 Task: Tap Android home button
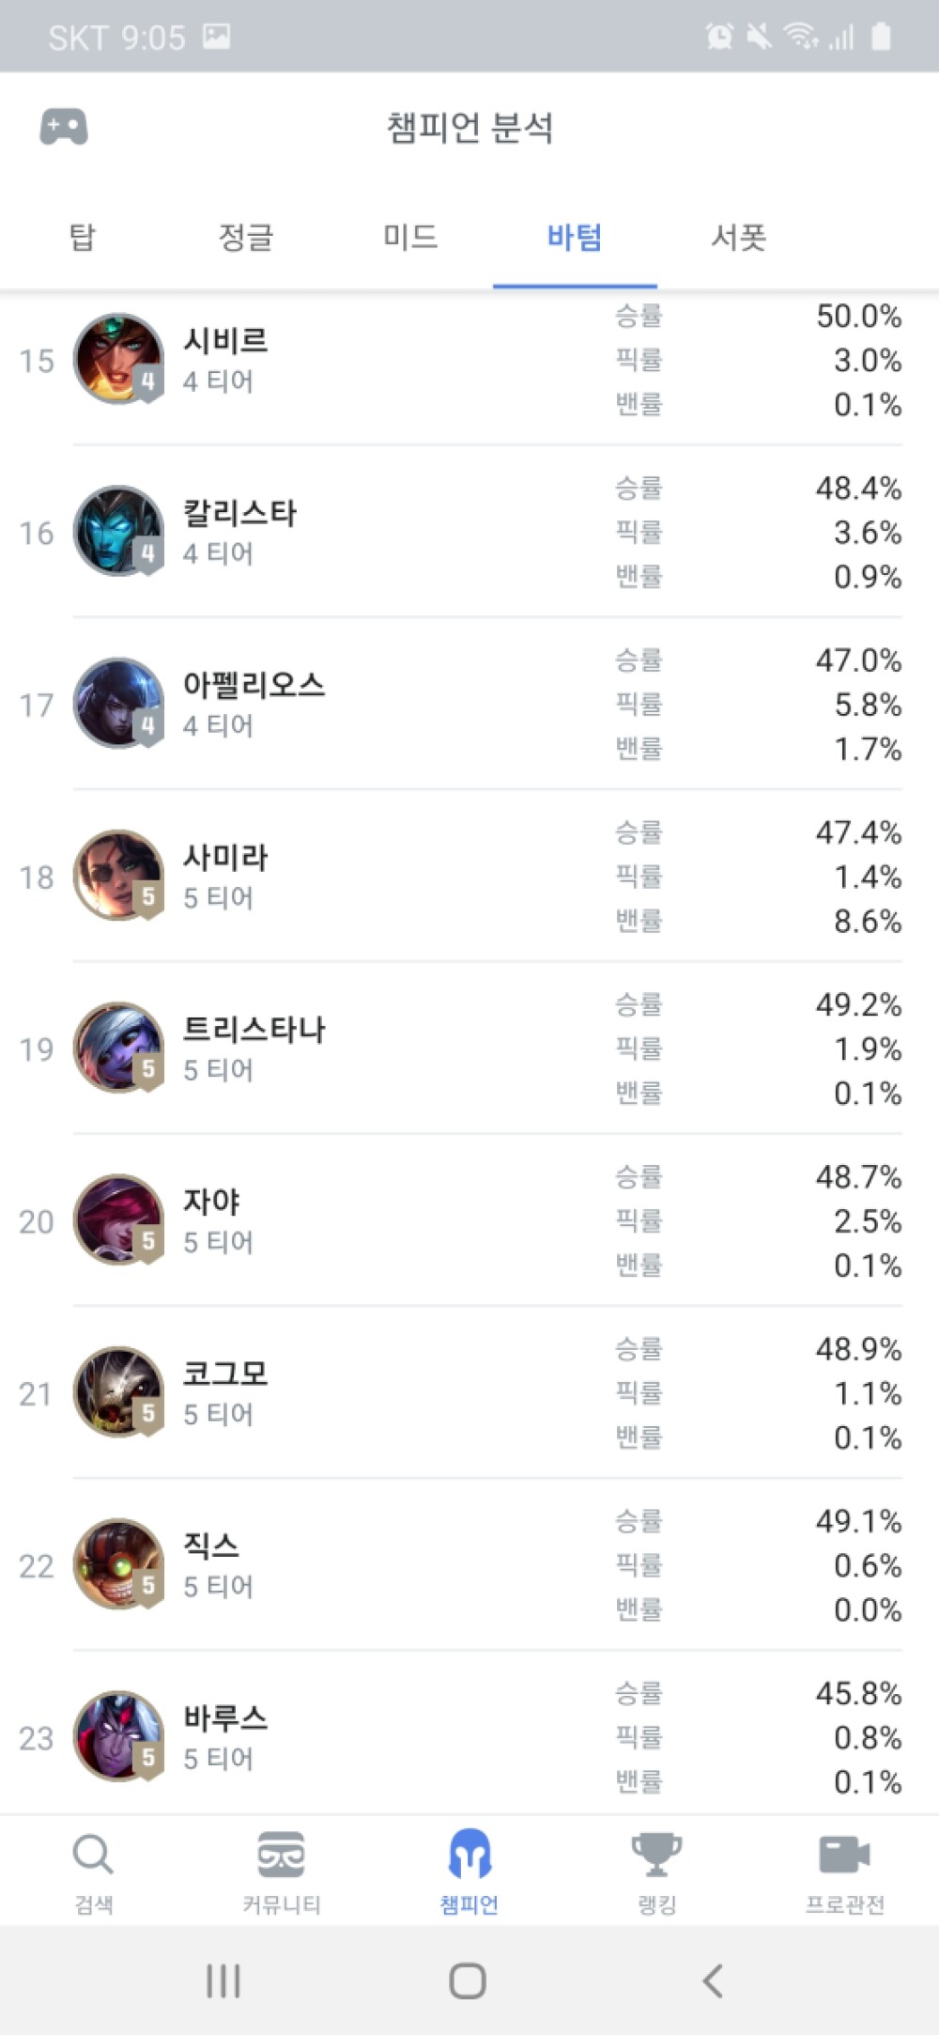(468, 1981)
